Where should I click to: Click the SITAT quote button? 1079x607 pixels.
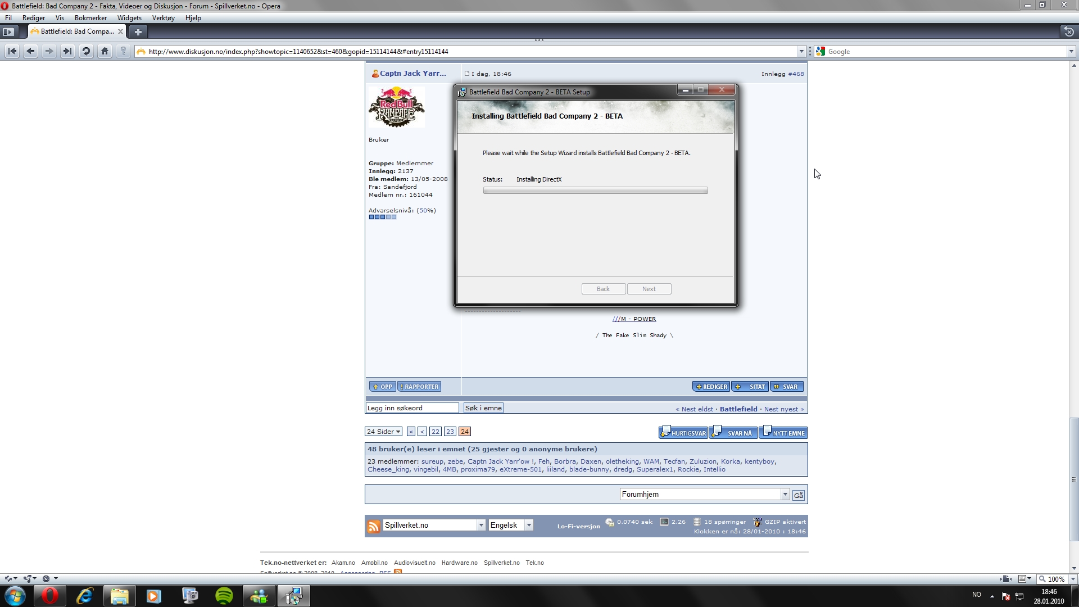coord(750,387)
